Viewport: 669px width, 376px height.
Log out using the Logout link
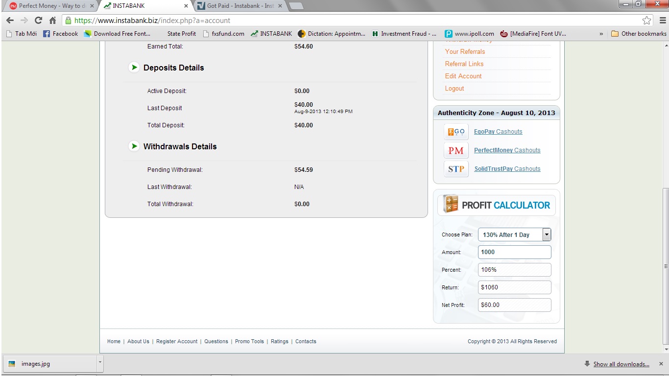[454, 88]
